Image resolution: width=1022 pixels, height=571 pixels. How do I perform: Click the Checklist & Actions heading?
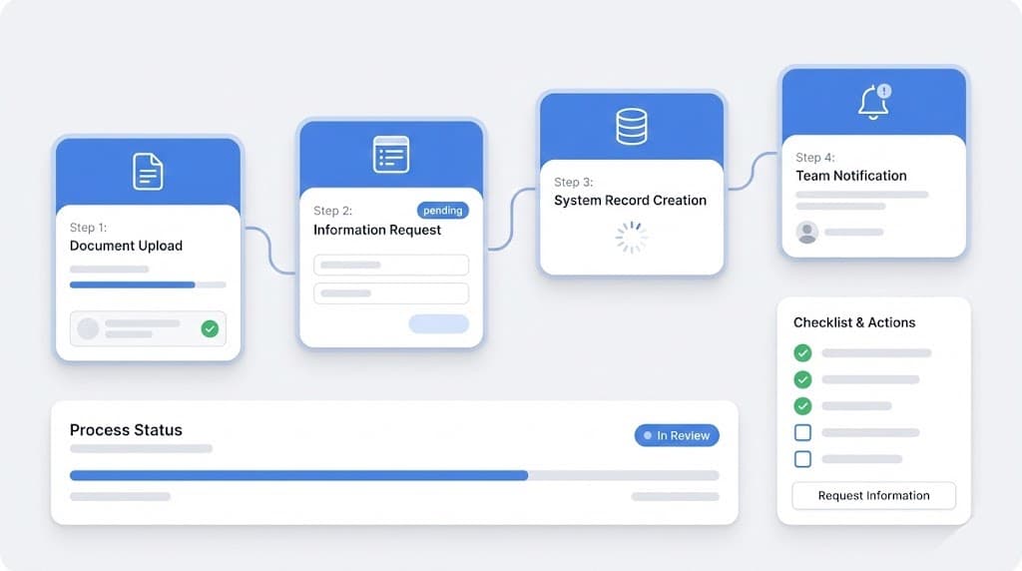tap(854, 322)
